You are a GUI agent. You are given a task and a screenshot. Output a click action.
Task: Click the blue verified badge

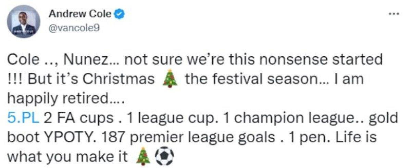click(x=118, y=14)
